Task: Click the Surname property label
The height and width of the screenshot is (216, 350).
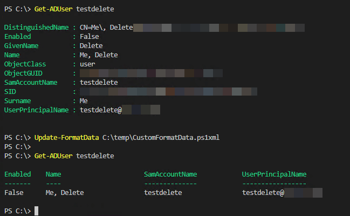Action: click(x=19, y=100)
